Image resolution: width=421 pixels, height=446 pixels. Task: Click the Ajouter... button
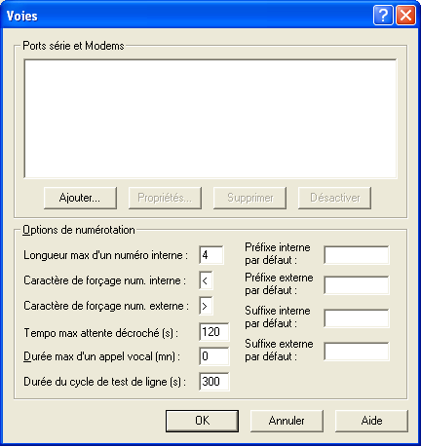pos(80,198)
